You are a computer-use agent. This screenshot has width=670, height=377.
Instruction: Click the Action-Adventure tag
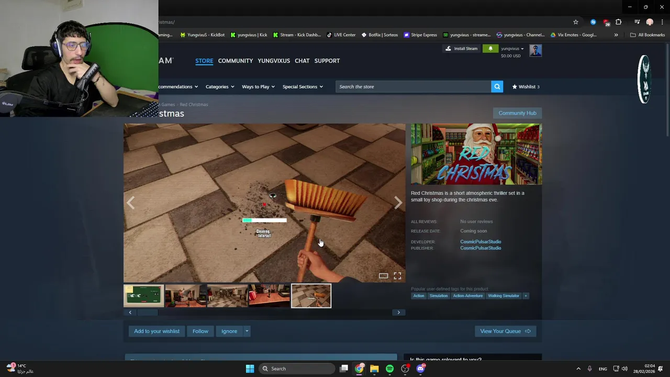tap(468, 296)
